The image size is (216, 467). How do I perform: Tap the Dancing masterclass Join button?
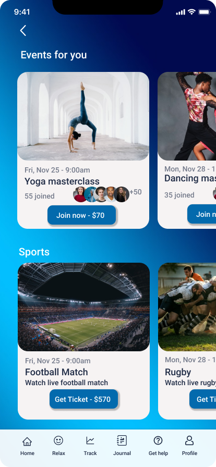tap(202, 214)
